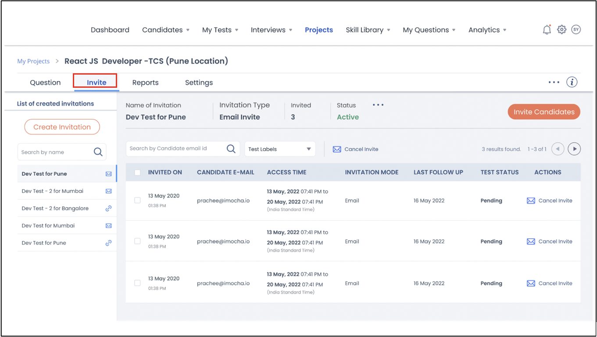Click the ACCESS TIME column header
Image resolution: width=597 pixels, height=337 pixels.
[x=286, y=172]
